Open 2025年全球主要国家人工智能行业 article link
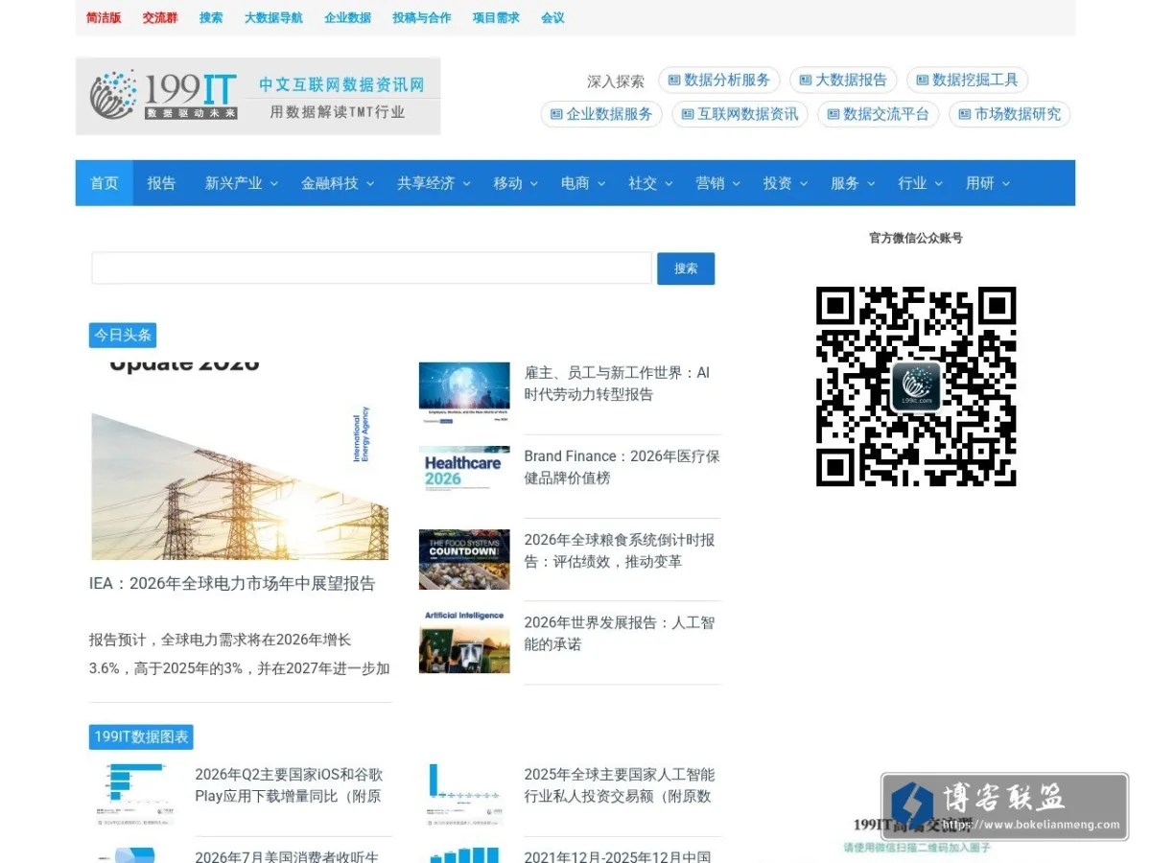The image size is (1151, 863). pos(620,785)
